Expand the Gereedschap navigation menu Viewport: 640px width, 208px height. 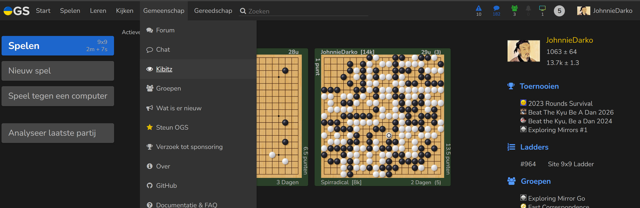[x=213, y=11]
